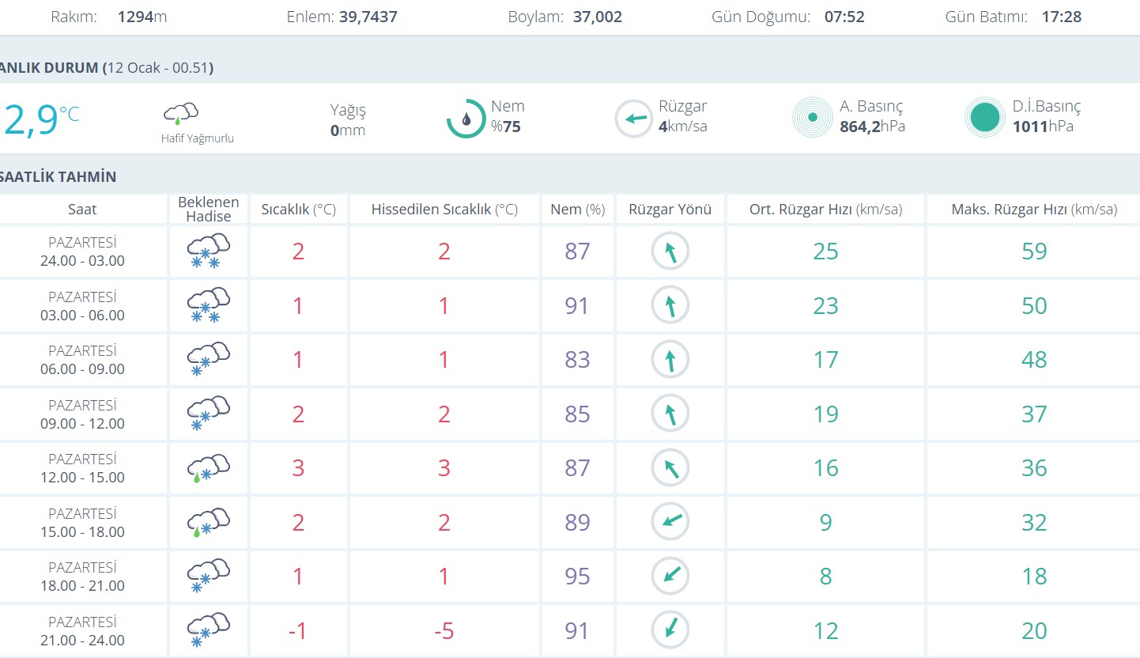Click the wind arrow for 15.00 - 18.00
This screenshot has width=1140, height=658.
pyautogui.click(x=670, y=522)
